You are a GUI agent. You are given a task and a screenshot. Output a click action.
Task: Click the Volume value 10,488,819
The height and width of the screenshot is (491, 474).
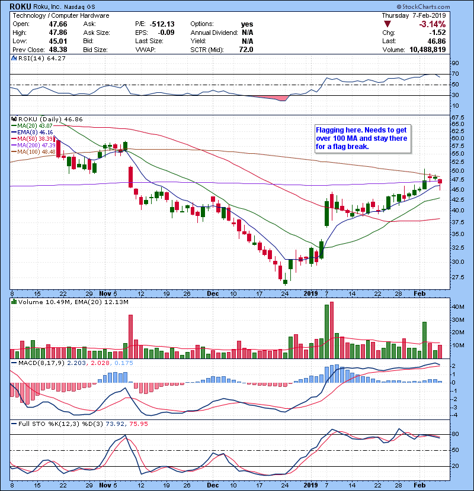click(x=428, y=50)
